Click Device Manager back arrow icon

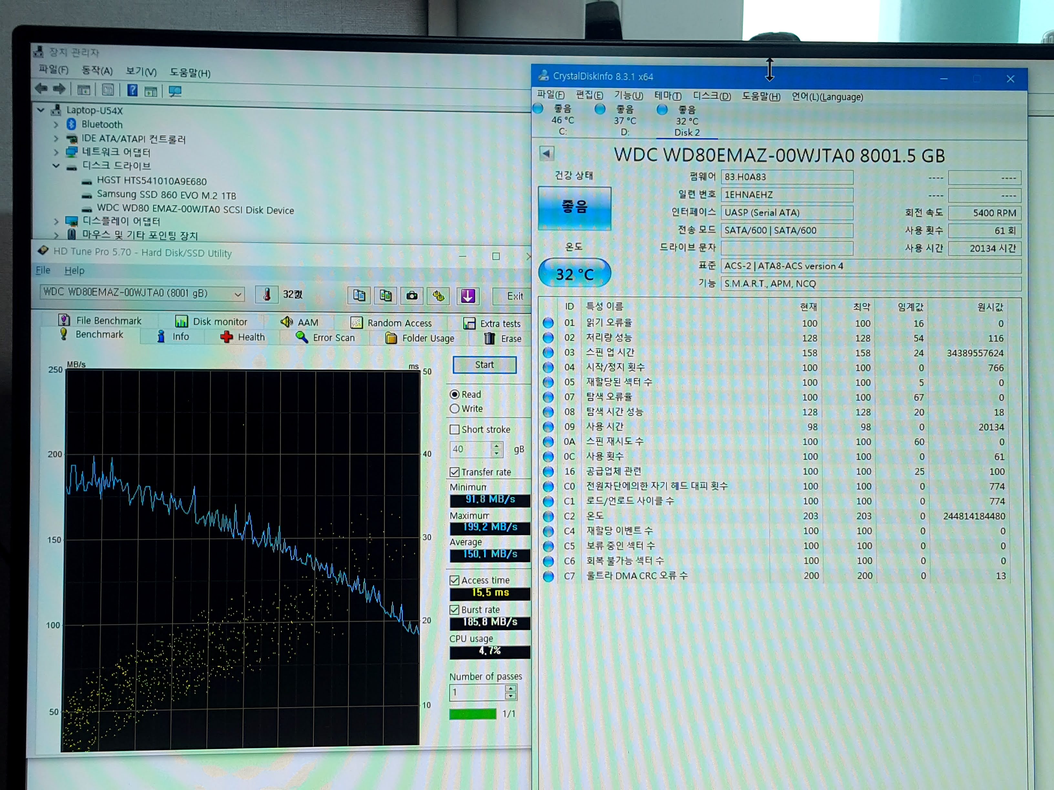(41, 88)
